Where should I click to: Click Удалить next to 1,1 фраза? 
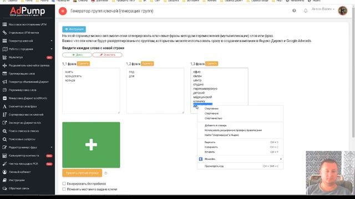(83, 64)
